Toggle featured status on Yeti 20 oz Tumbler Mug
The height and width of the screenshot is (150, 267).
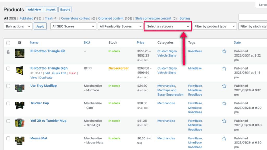pyautogui.click(x=224, y=121)
